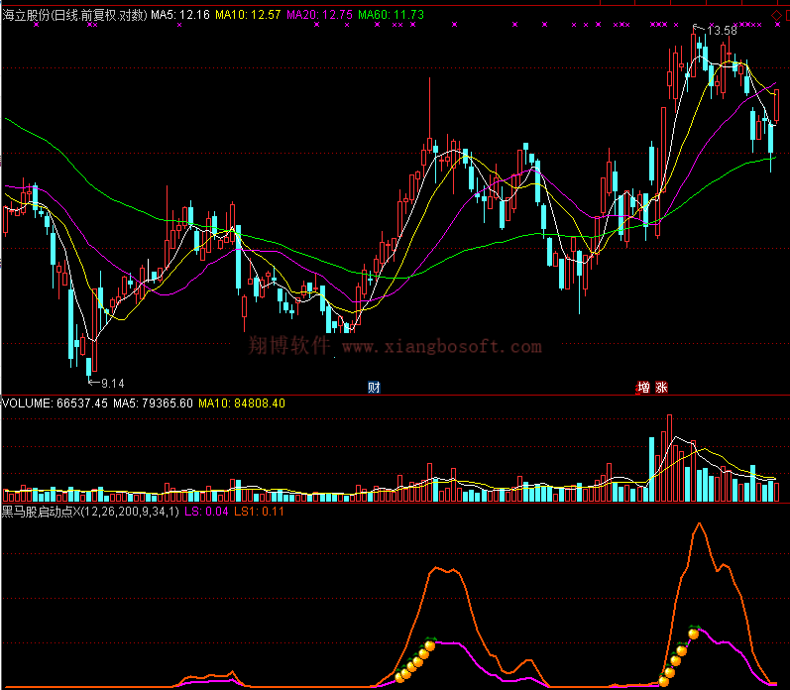Click the MA60: 11.73 label
Image resolution: width=790 pixels, height=690 pixels.
tap(391, 15)
